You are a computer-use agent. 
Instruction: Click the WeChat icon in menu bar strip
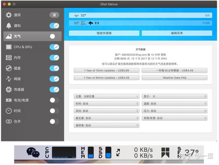coord(33,152)
